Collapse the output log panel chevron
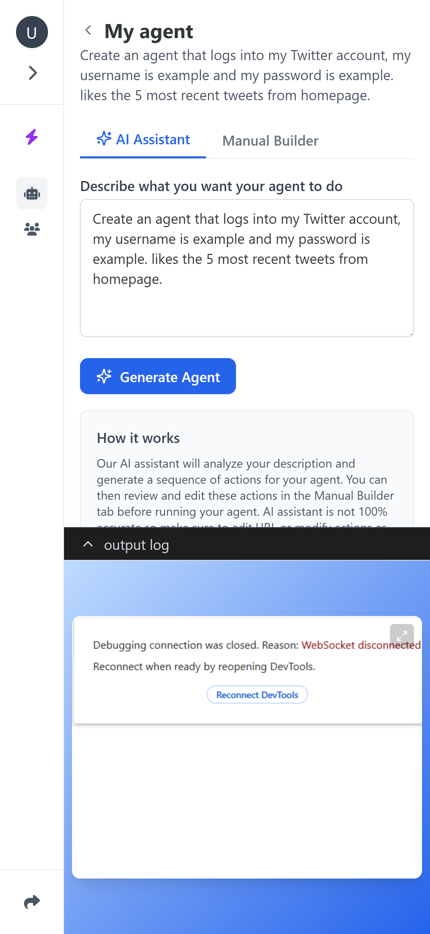This screenshot has width=430, height=934. pos(88,544)
